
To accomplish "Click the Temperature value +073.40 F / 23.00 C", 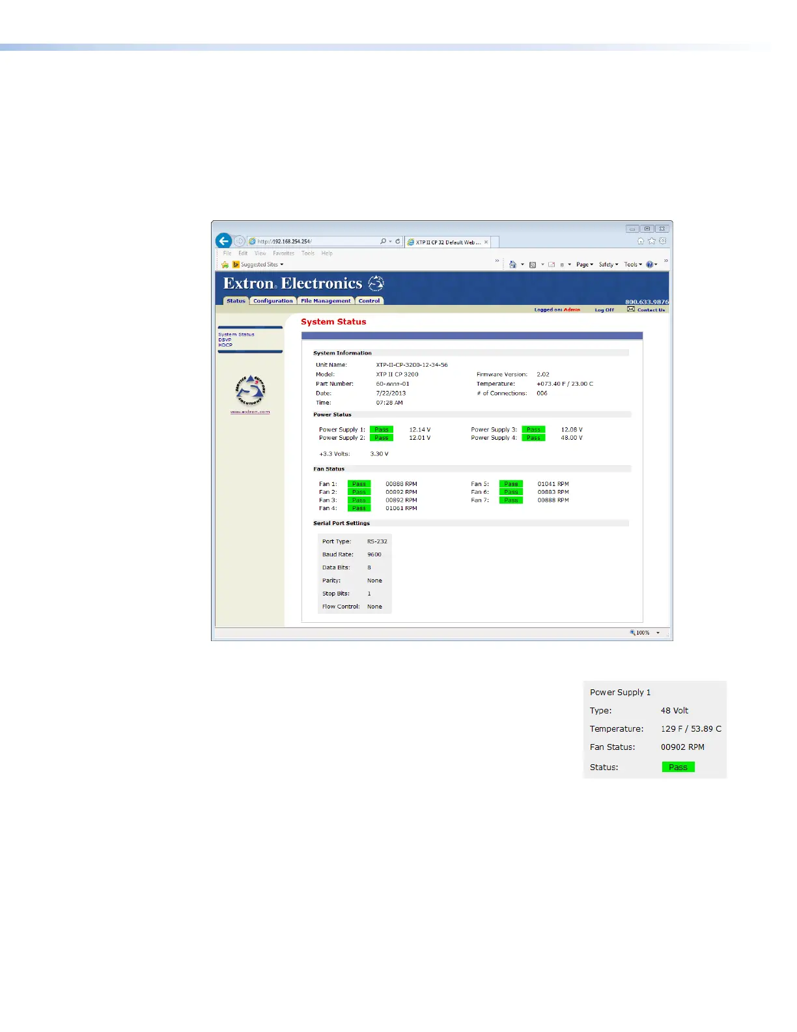I will click(x=565, y=384).
